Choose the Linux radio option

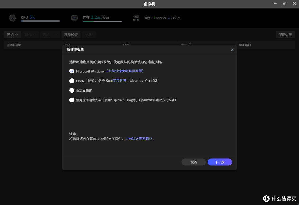coord(72,81)
